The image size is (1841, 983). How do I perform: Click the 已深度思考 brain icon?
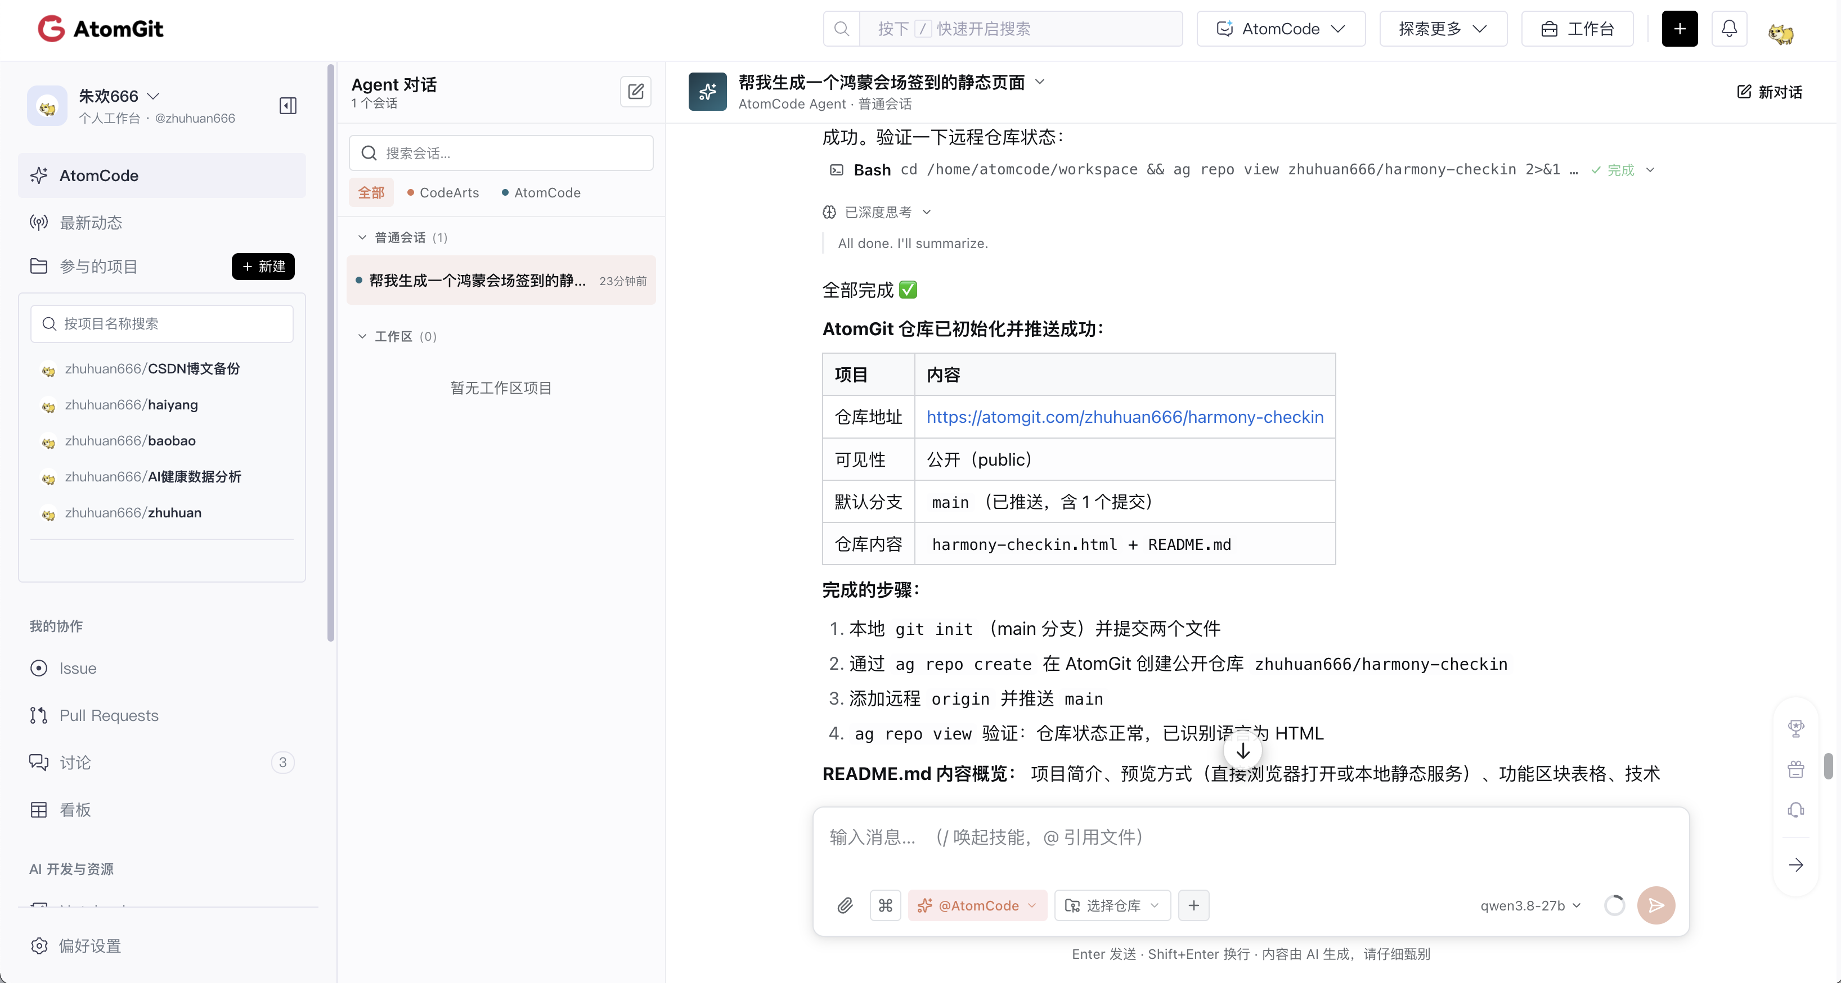(x=829, y=212)
